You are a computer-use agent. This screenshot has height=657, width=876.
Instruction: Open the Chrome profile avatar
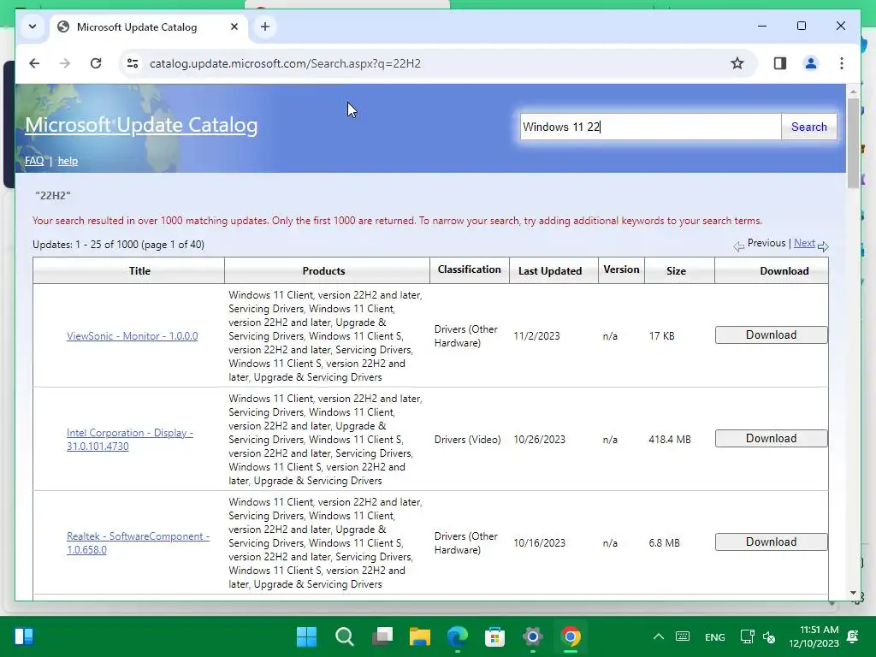click(811, 63)
